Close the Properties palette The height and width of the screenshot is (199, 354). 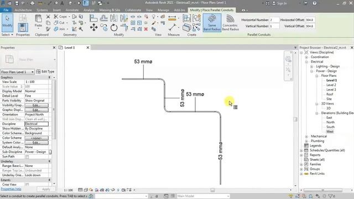(x=54, y=48)
